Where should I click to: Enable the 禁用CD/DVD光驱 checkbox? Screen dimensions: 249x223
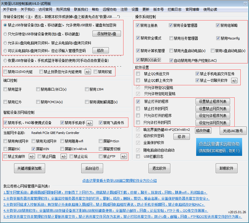pos(5,71)
